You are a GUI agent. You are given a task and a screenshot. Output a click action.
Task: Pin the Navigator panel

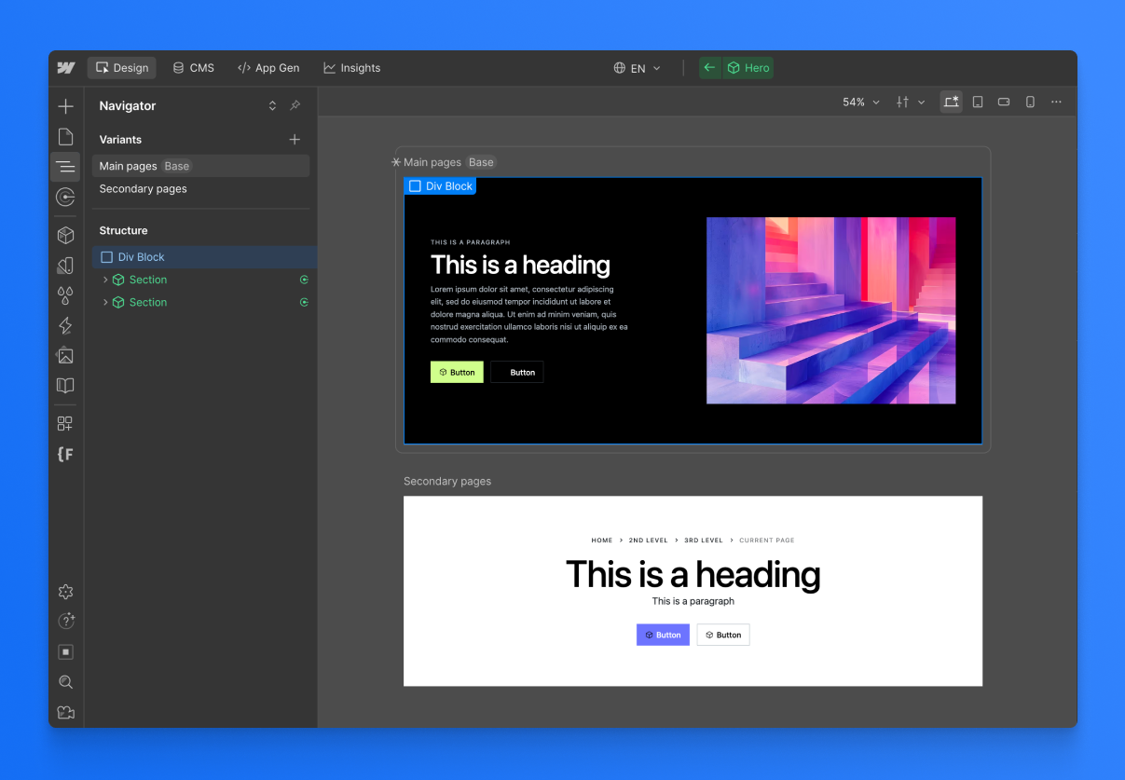(x=295, y=105)
